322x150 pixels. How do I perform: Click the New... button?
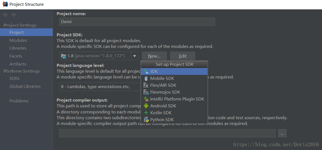[154, 56]
